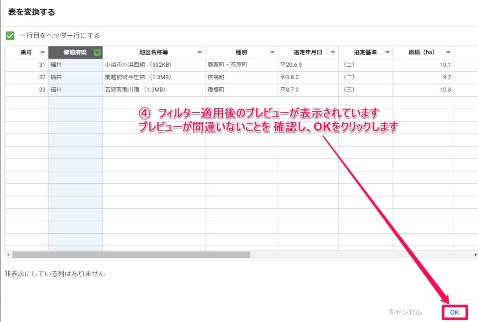Click the horizontal scrollbar thumb

131,255
